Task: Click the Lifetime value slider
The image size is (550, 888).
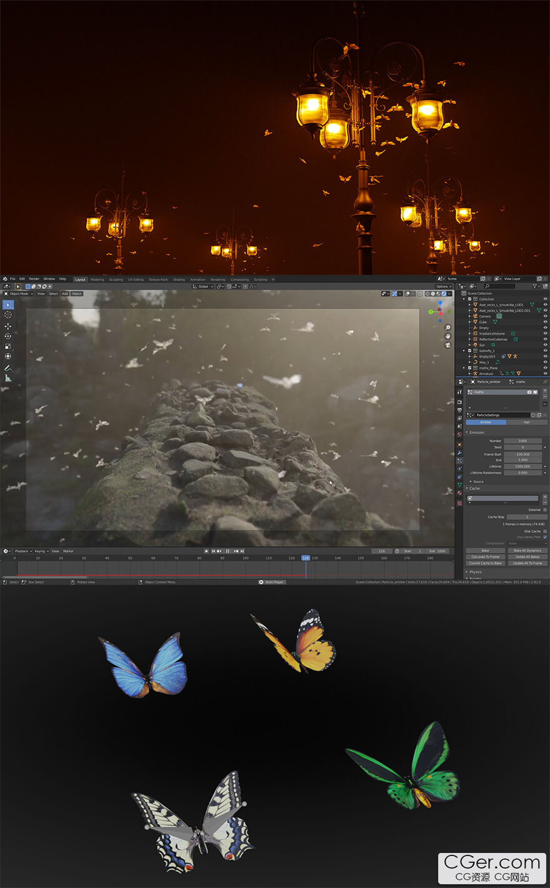Action: [522, 467]
